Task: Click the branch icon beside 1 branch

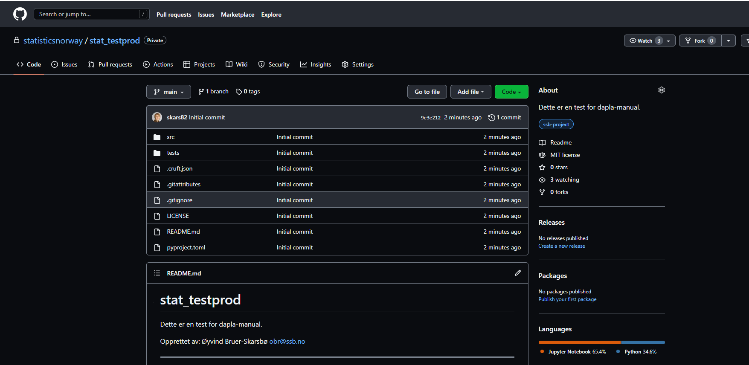Action: [201, 92]
